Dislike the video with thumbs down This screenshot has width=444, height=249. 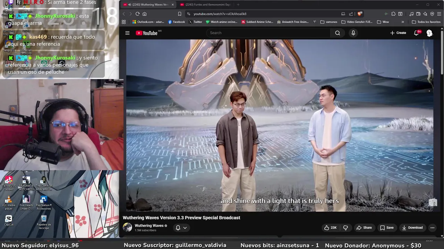click(x=345, y=228)
